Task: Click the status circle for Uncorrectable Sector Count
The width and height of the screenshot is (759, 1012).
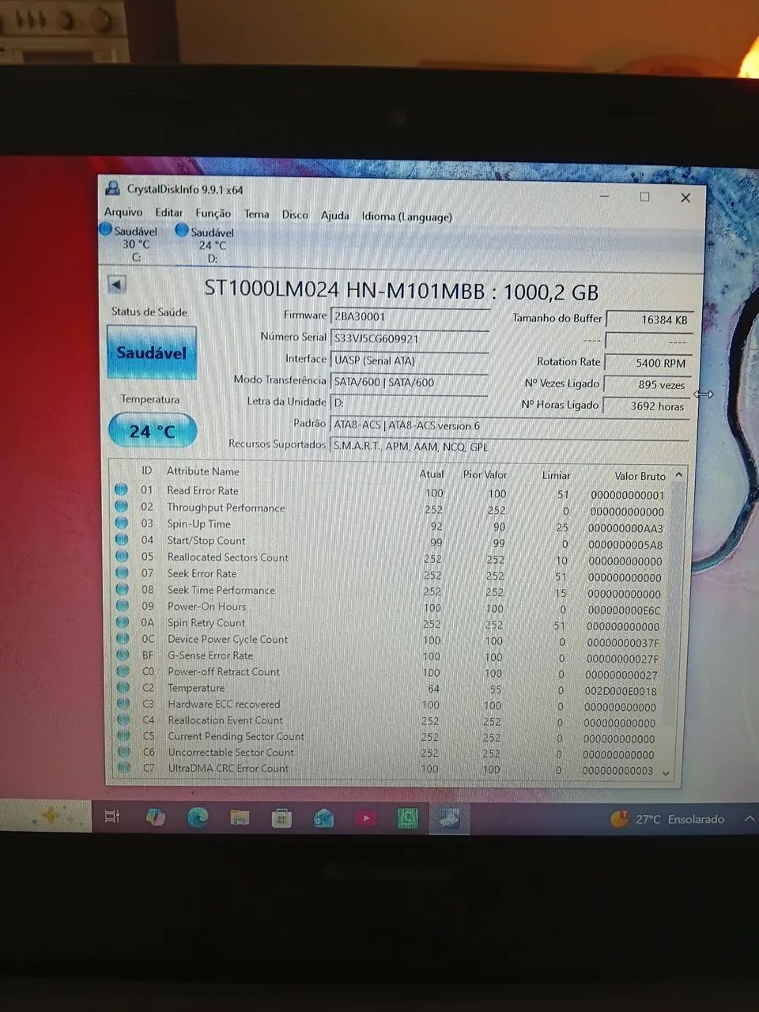Action: [x=124, y=752]
